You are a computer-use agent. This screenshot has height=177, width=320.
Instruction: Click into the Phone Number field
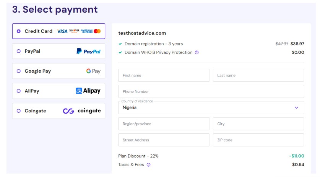point(211,91)
